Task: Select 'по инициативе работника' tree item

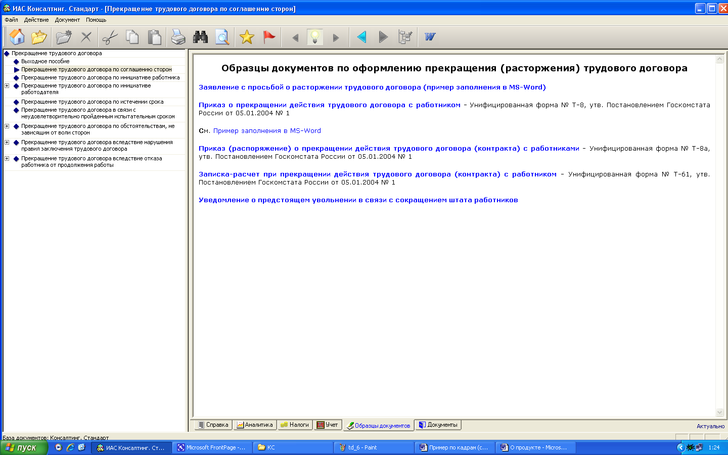Action: [x=101, y=77]
